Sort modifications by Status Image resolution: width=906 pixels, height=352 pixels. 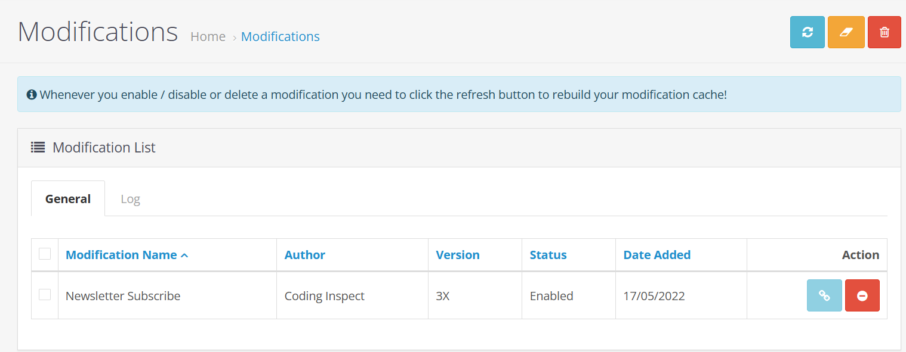[548, 255]
